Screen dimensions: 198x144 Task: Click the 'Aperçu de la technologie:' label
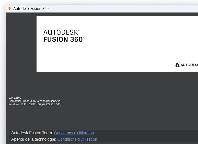point(34,139)
